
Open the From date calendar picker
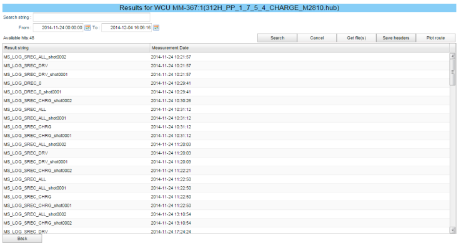point(87,27)
